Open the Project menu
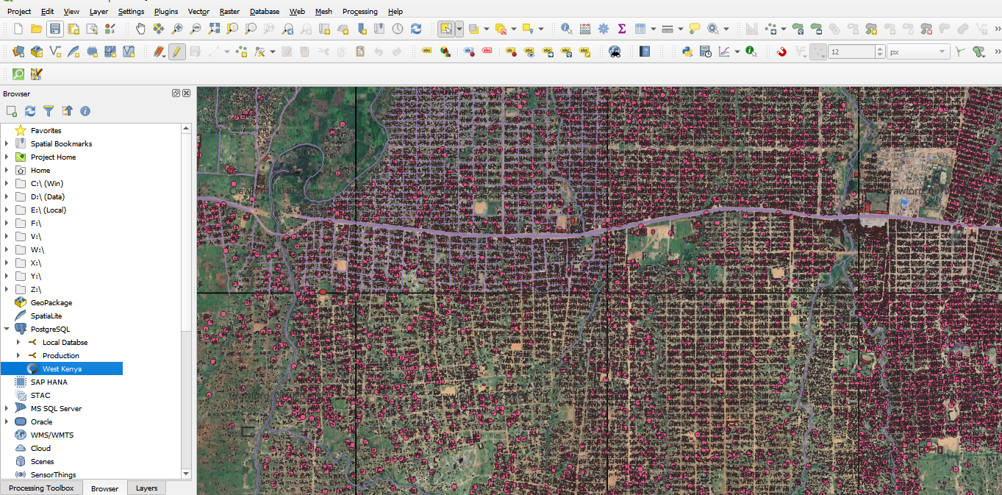This screenshot has height=495, width=1002. coord(19,12)
